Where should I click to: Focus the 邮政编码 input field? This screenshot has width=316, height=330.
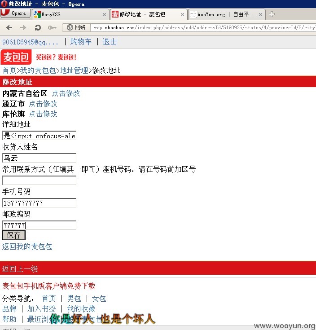pyautogui.click(x=39, y=225)
